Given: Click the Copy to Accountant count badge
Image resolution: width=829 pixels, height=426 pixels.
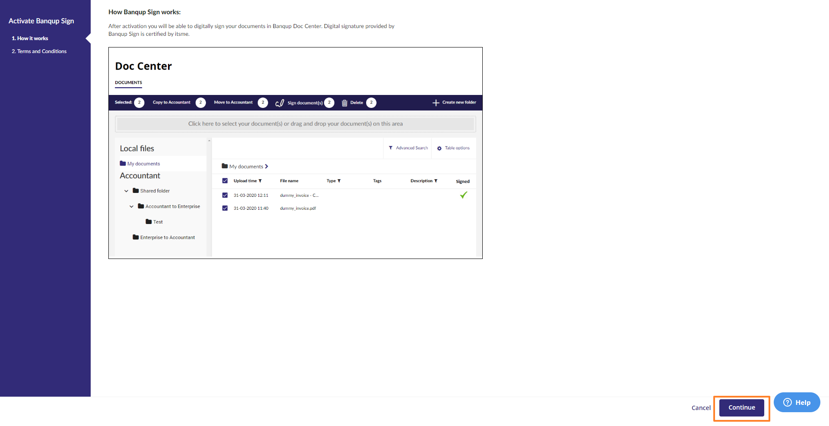Looking at the screenshot, I should pyautogui.click(x=200, y=103).
